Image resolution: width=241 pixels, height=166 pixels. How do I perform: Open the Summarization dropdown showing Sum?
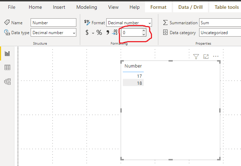[220, 23]
